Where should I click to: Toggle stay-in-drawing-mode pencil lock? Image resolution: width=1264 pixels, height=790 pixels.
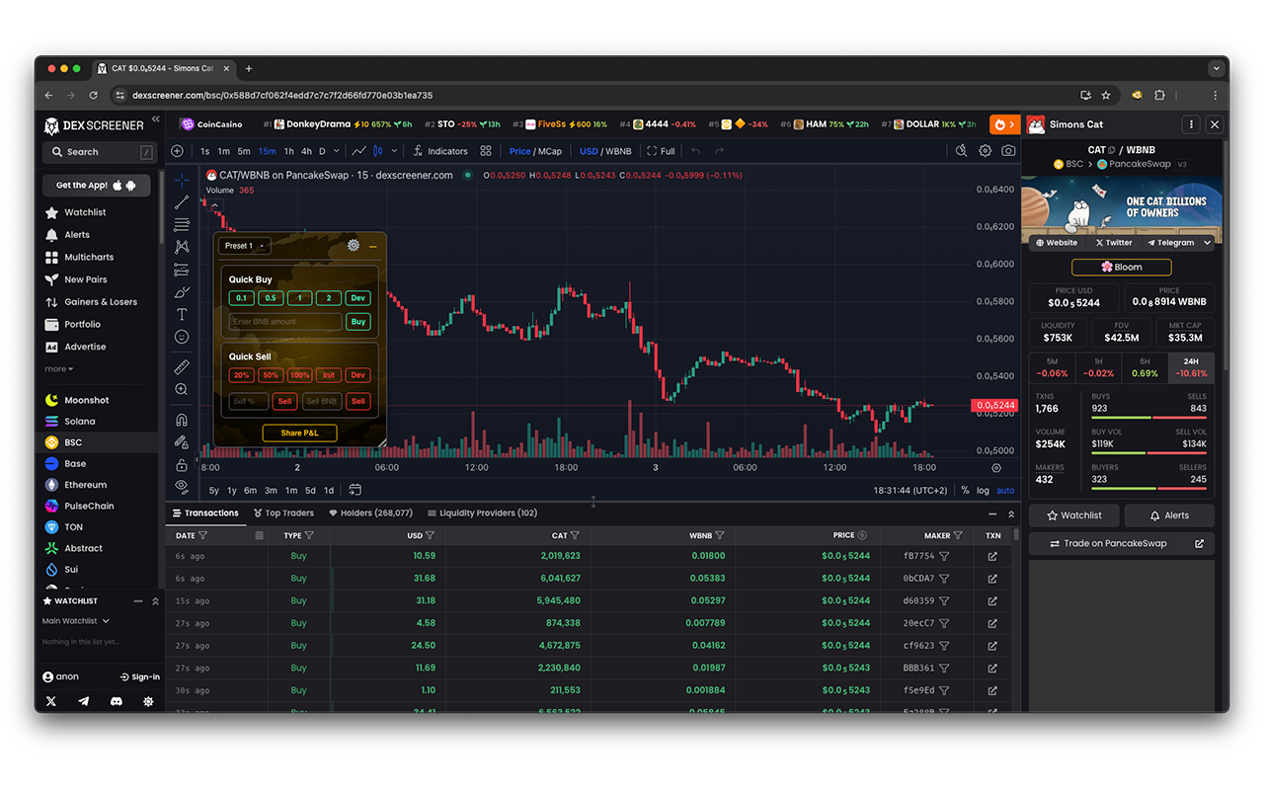pos(182,442)
